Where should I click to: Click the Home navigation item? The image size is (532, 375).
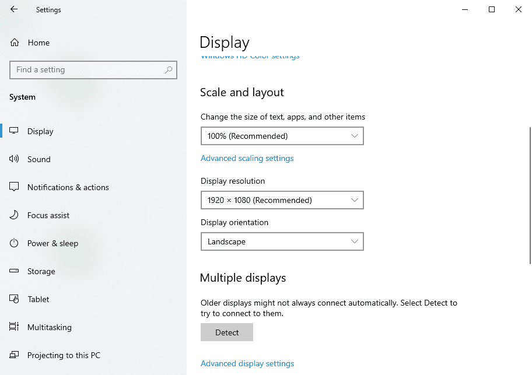[38, 43]
